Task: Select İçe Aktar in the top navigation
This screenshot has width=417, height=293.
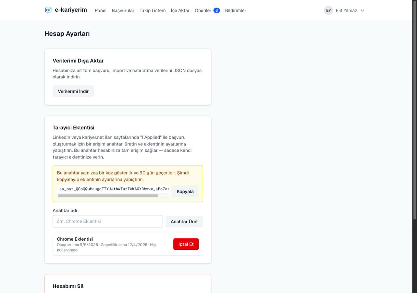Action: [x=180, y=10]
